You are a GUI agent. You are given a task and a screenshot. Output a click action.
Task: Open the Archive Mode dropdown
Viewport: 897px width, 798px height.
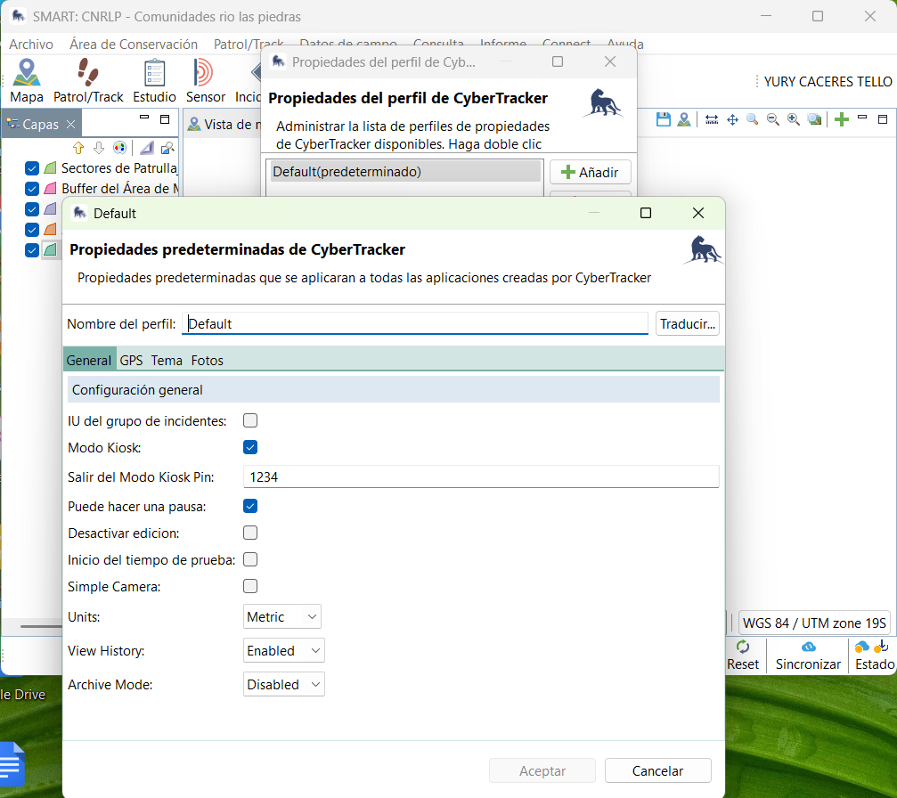(284, 684)
